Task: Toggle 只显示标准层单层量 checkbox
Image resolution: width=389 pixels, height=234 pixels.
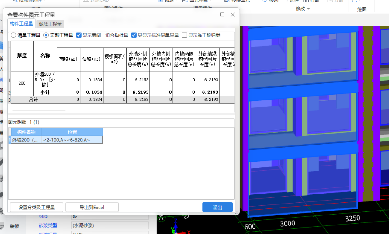Action: click(x=134, y=35)
